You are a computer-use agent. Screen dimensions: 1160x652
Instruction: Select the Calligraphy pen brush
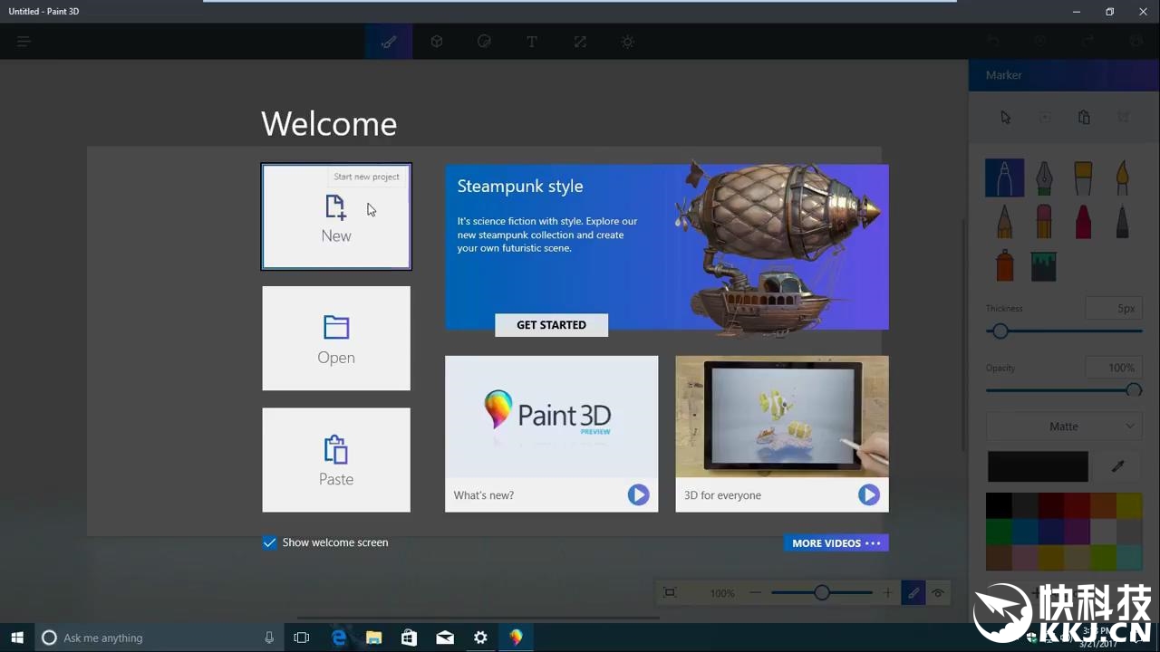[x=1044, y=178]
